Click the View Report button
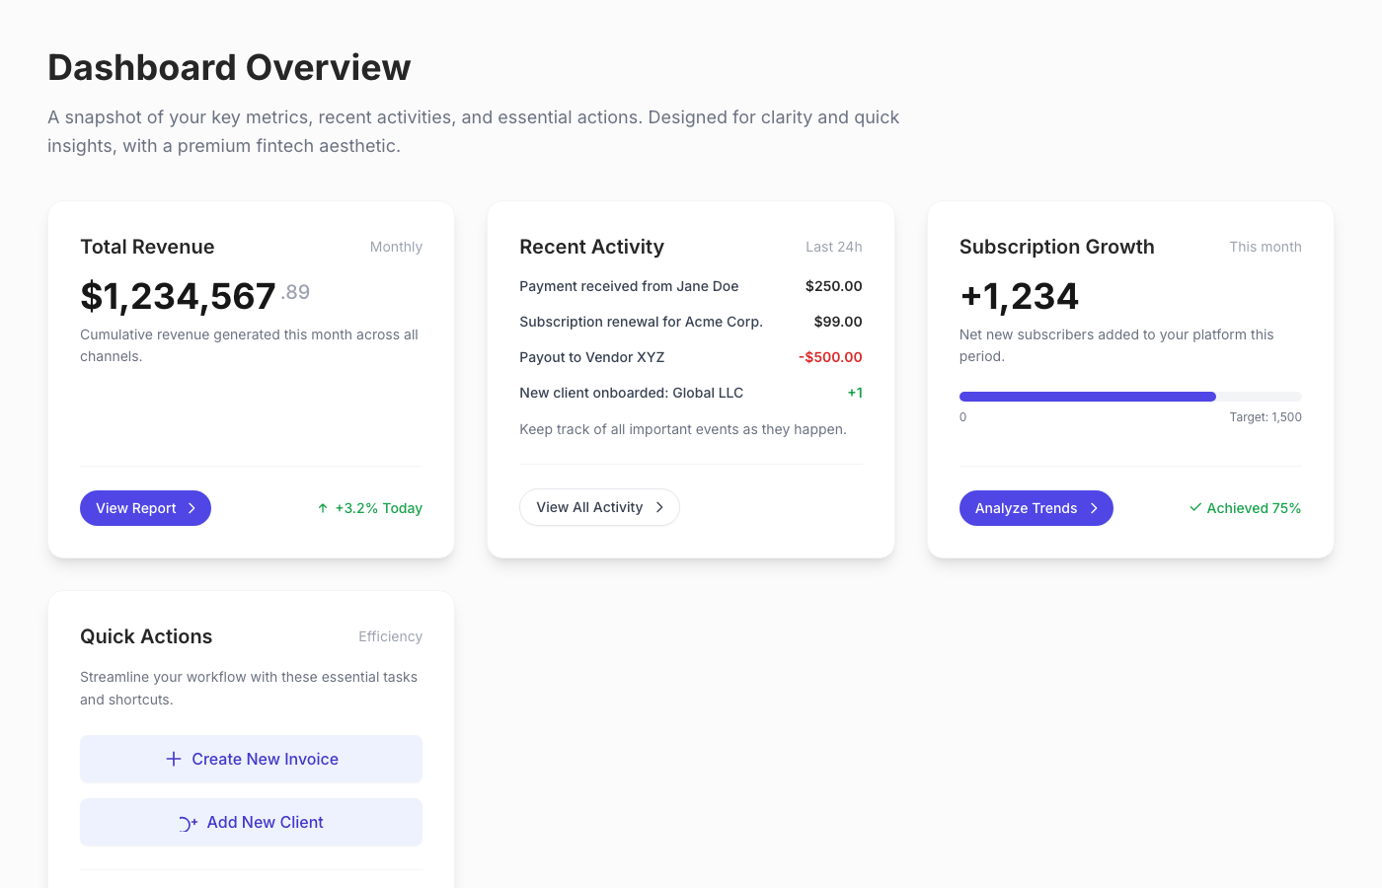The image size is (1382, 888). click(x=145, y=508)
